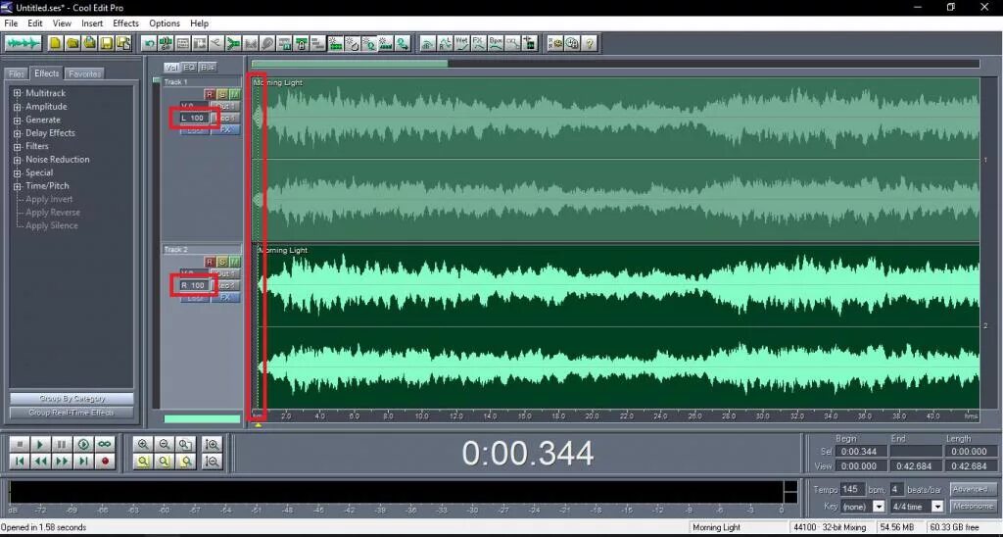This screenshot has width=1003, height=537.
Task: Open the Effects menu
Action: (x=125, y=24)
